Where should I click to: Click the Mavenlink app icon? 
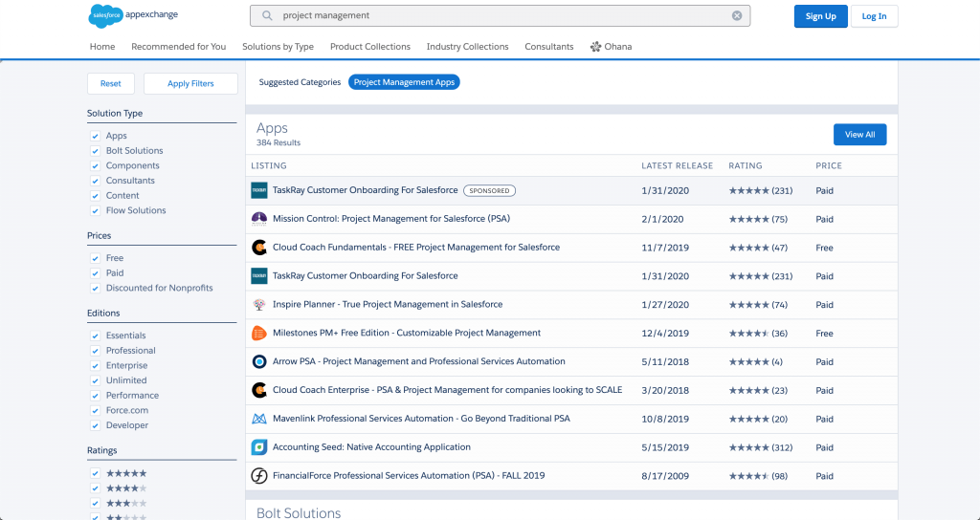[259, 419]
